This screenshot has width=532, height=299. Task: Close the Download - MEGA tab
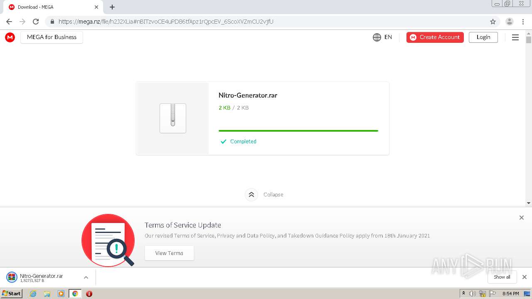click(x=96, y=7)
